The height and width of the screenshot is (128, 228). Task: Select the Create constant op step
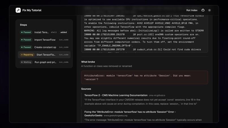[44, 47]
